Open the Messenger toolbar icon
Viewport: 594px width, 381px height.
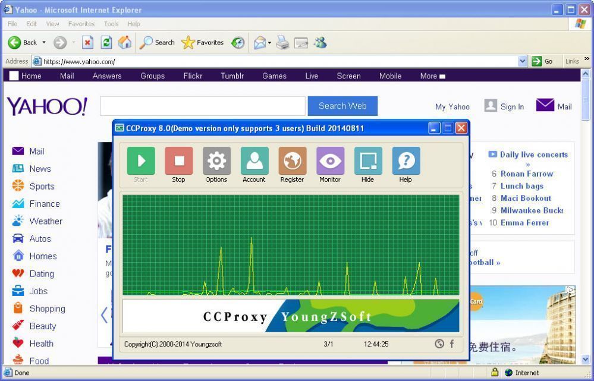tap(320, 42)
